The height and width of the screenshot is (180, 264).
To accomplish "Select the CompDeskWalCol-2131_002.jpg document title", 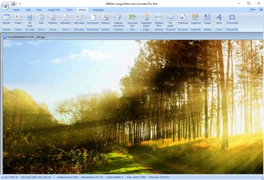I will click(26, 37).
